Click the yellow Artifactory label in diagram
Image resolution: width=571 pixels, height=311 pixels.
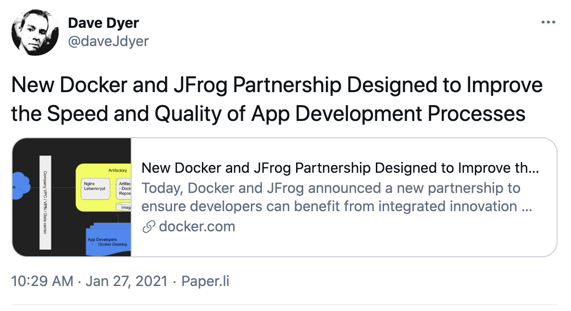point(118,171)
